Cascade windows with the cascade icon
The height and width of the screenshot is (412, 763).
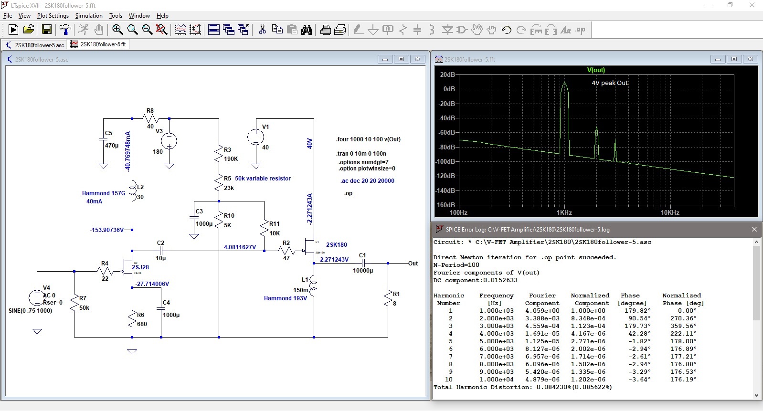(229, 30)
